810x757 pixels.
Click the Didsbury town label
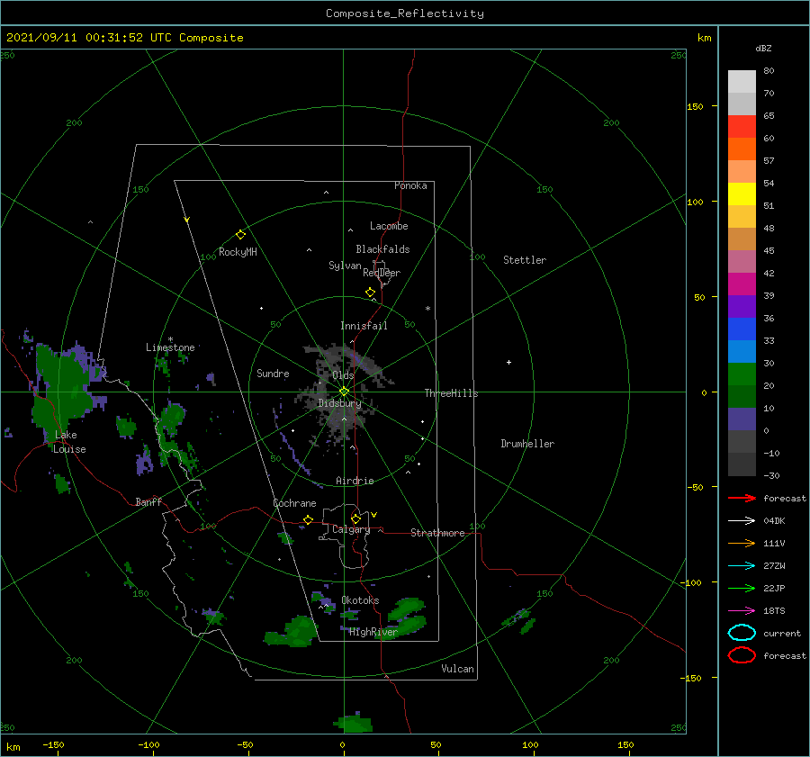click(339, 403)
